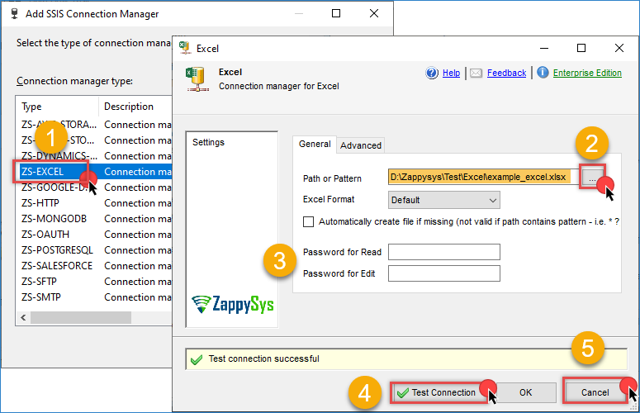Click OK to confirm Excel connection
The image size is (640, 413).
pyautogui.click(x=524, y=392)
